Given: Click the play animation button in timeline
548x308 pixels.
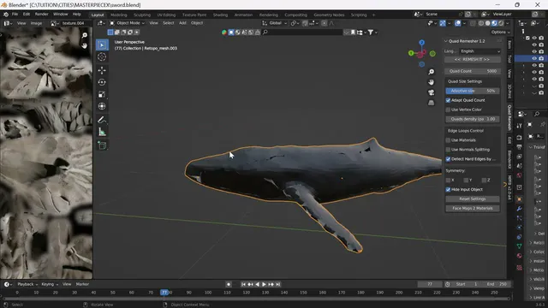Looking at the screenshot, I should (265, 284).
